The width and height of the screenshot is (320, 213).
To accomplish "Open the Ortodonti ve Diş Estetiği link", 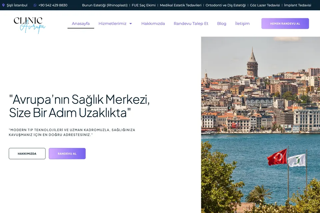I will (x=226, y=5).
